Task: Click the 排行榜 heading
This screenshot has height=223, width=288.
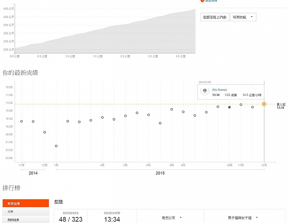Action: [11, 188]
